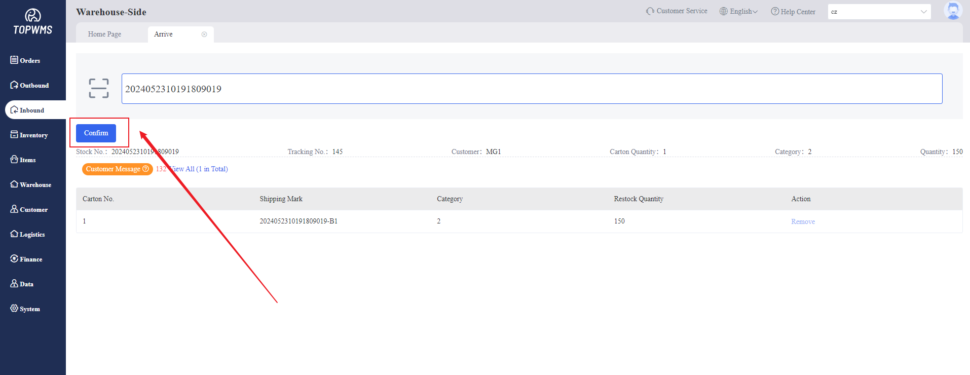
Task: Open Orders in the sidebar
Action: click(25, 60)
